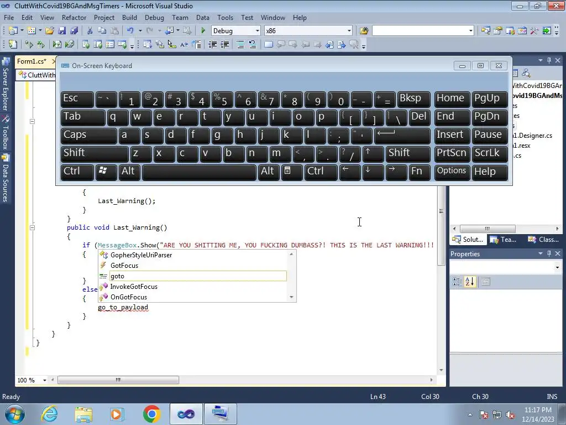
Task: Toggle ScrLk key on On-Screen Keyboard
Action: (x=490, y=153)
